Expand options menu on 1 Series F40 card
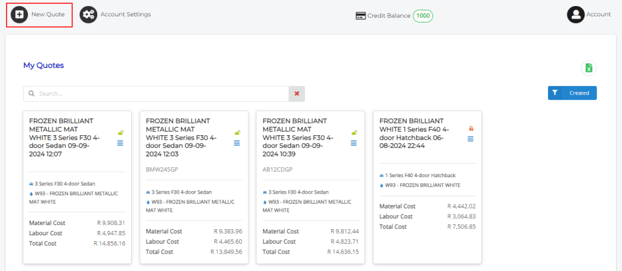The height and width of the screenshot is (271, 622). (470, 139)
